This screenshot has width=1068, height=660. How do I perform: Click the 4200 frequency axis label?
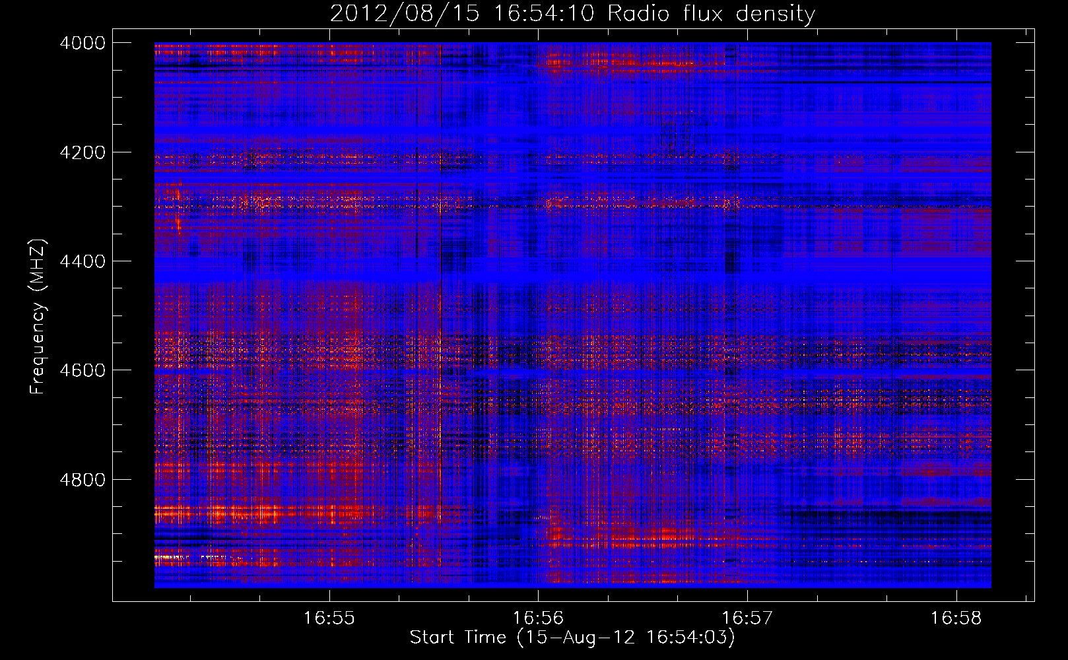(x=82, y=152)
